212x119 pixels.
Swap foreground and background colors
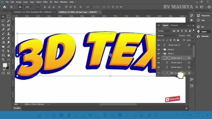point(9,64)
